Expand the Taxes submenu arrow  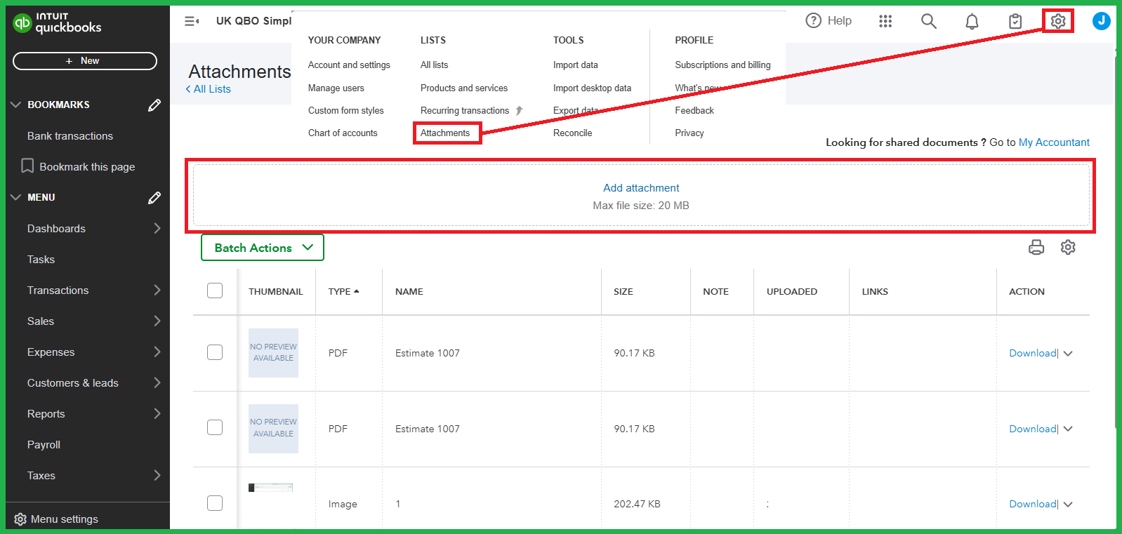(157, 475)
